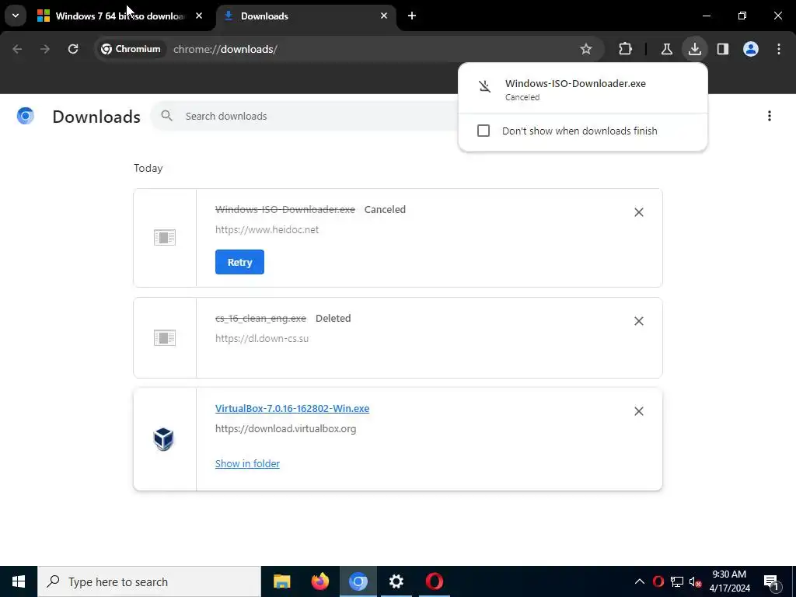Show hidden system tray icons
This screenshot has width=796, height=597.
pyautogui.click(x=640, y=581)
